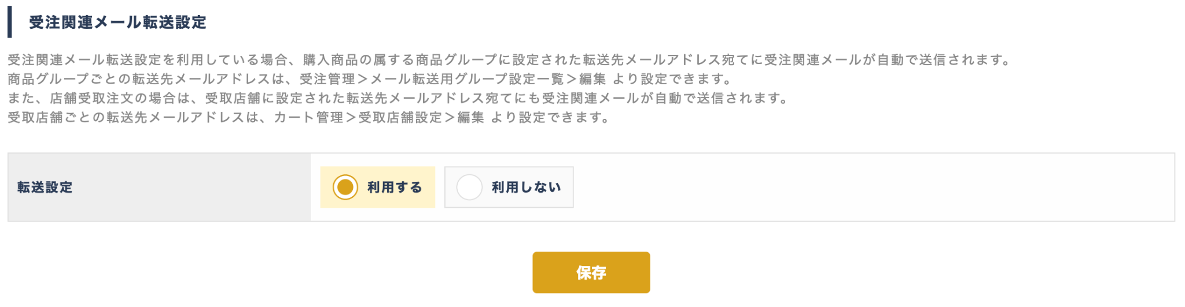Click the 転送設定 row label

(x=45, y=187)
